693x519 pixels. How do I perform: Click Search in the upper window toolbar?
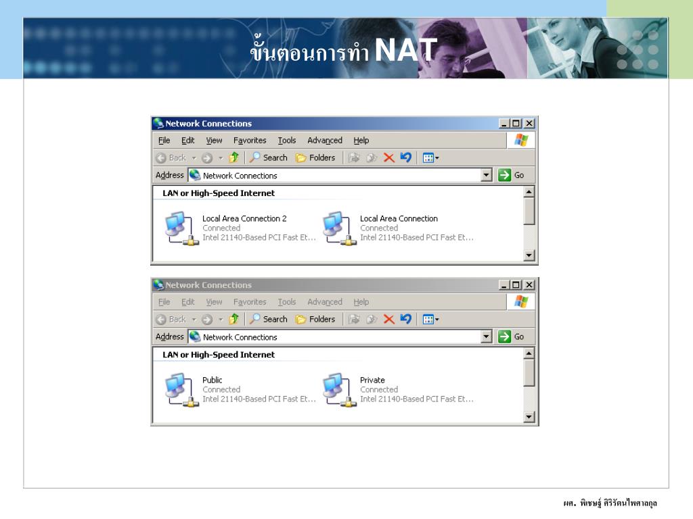tap(268, 157)
